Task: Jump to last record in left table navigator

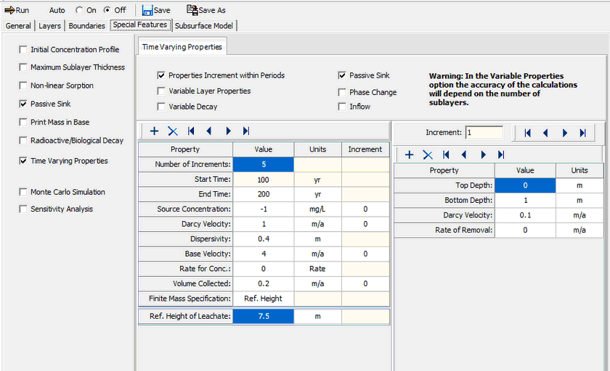Action: pyautogui.click(x=246, y=131)
